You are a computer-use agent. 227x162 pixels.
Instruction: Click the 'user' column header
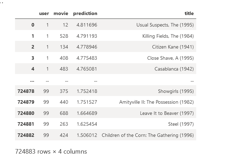tap(44, 14)
